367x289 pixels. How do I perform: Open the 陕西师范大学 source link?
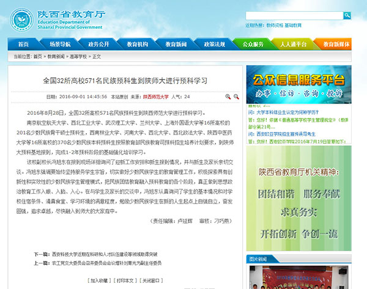click(155, 97)
